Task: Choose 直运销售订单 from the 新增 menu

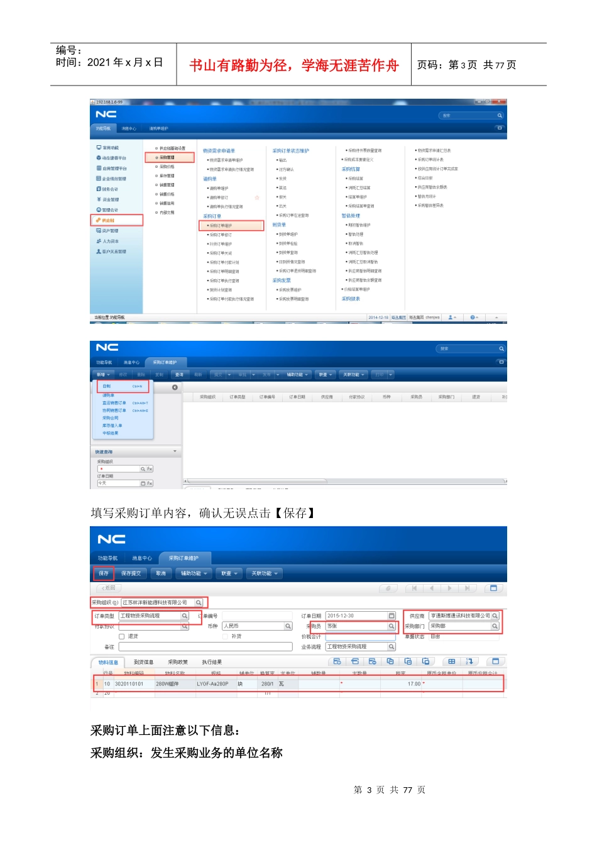Action: (x=114, y=403)
